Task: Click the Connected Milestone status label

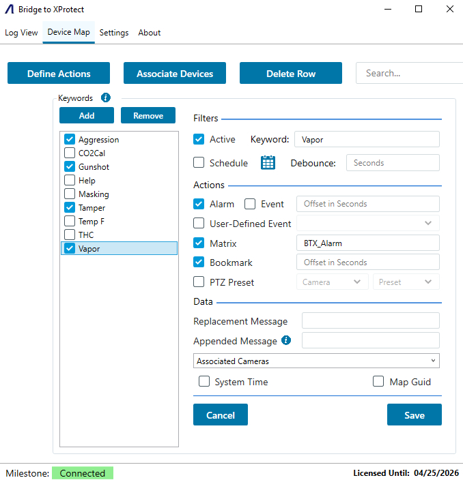Action: coord(83,473)
